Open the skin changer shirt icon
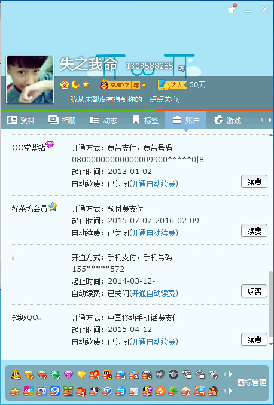Screen dimensions: 274x405 232,9
